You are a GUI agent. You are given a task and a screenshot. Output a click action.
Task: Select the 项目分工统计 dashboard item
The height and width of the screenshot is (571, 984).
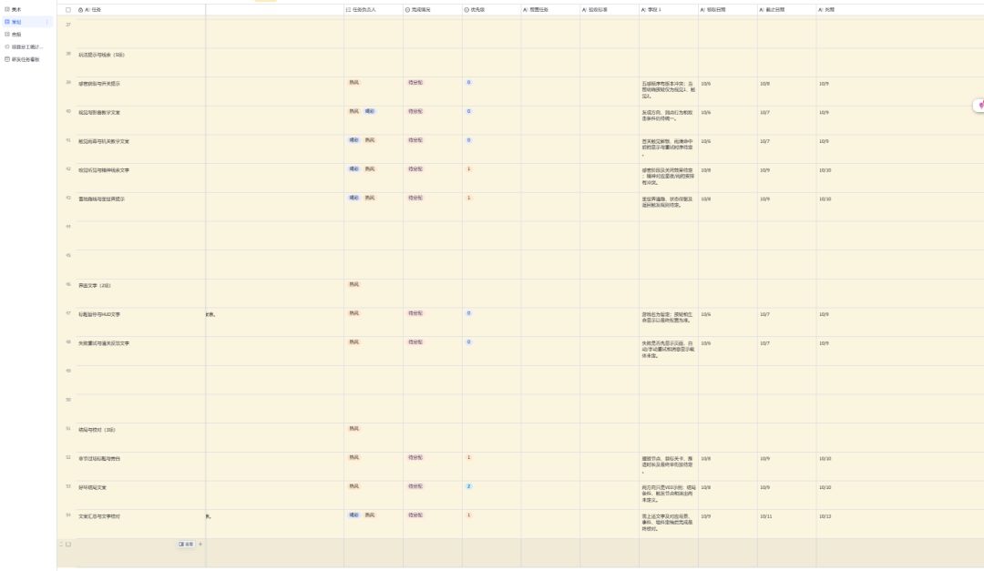27,47
